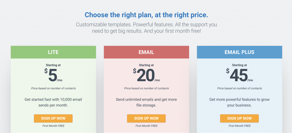This screenshot has height=133, width=292.
Task: Click the 'Choose the right plan' heading
Action: [x=146, y=15]
